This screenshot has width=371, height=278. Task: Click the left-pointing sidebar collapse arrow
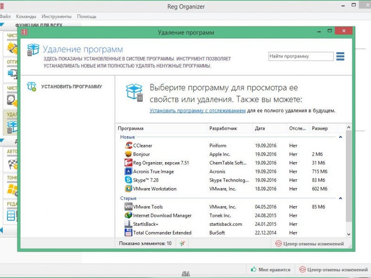1,230
